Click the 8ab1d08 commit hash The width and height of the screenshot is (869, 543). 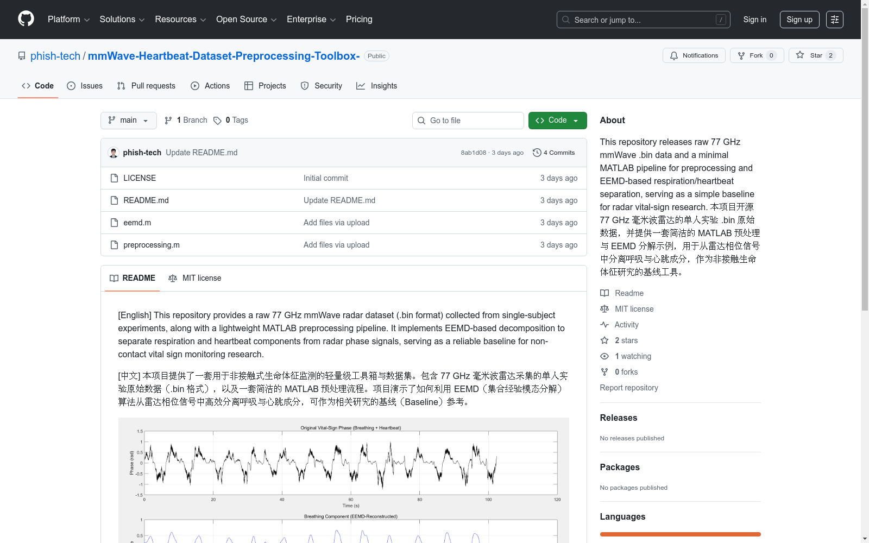point(474,153)
